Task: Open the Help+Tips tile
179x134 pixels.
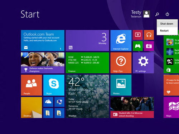Action: tap(121, 63)
